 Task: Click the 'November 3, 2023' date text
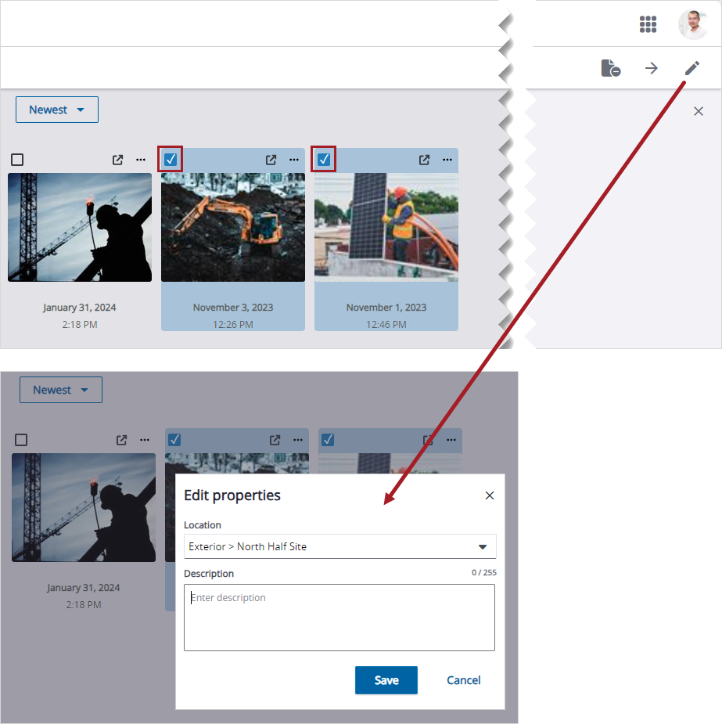click(x=233, y=308)
